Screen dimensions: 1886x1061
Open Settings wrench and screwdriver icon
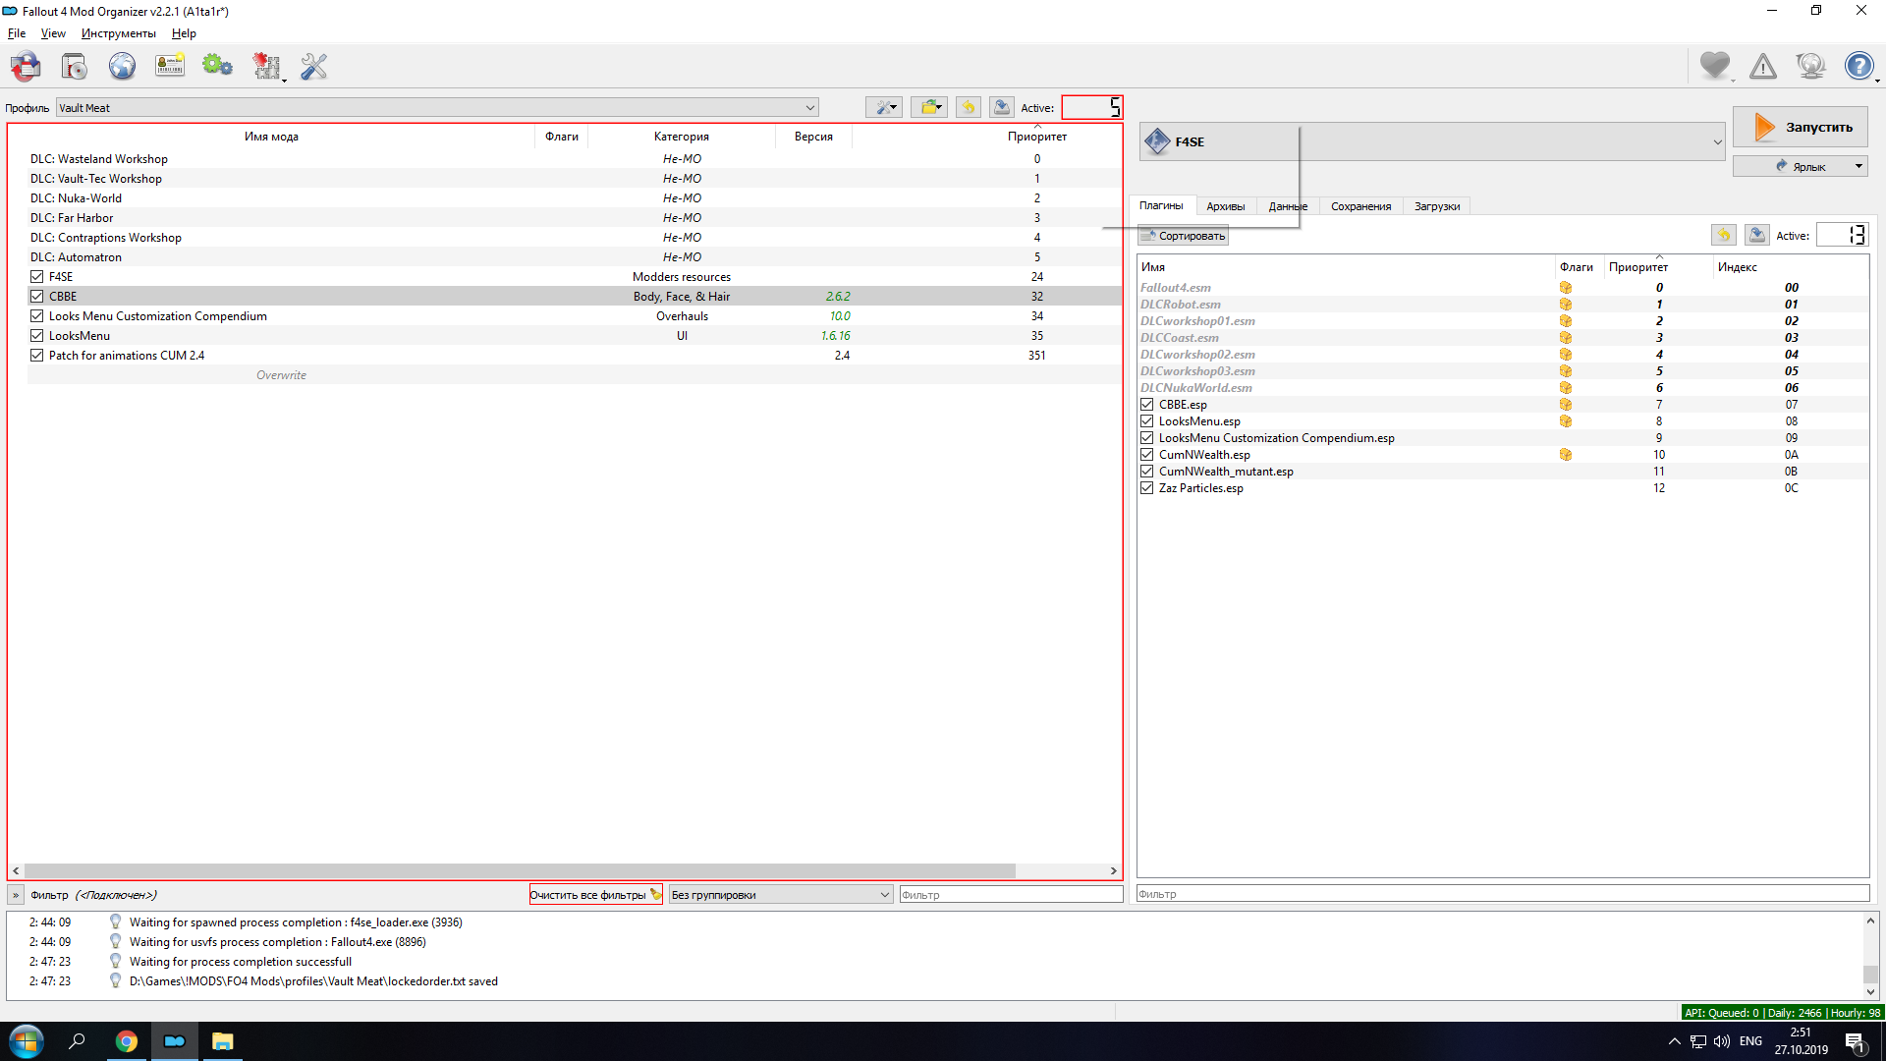[314, 67]
